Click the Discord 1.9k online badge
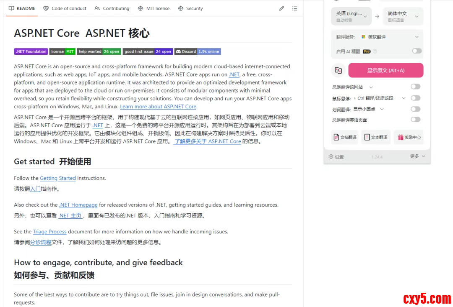The image size is (453, 307). pyautogui.click(x=198, y=51)
